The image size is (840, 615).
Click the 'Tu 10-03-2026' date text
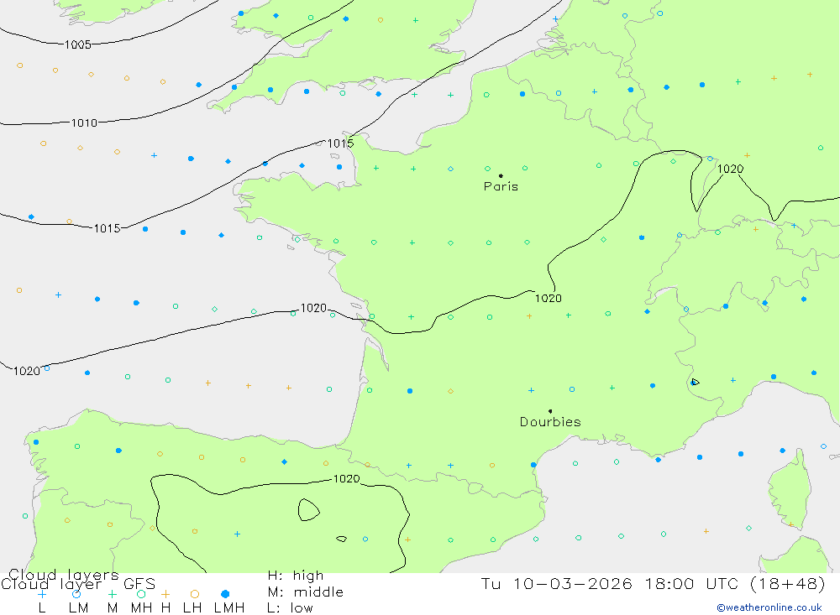(x=557, y=583)
